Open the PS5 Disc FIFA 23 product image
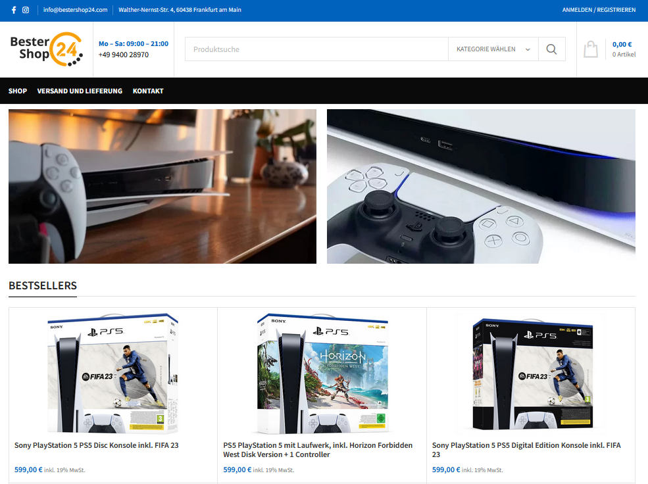Screen dimensions: 648x484 click(112, 374)
